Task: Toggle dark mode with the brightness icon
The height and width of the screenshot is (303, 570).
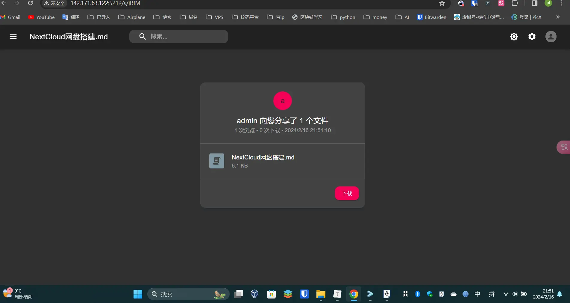Action: 514,37
